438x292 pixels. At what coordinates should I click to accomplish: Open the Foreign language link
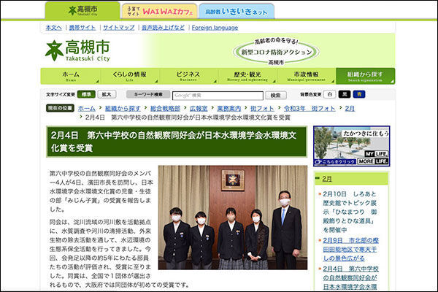[x=215, y=28]
